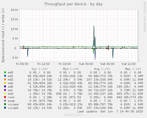Click the 'sdd' legend label
The width and height of the screenshot is (147, 118).
pos(10,94)
